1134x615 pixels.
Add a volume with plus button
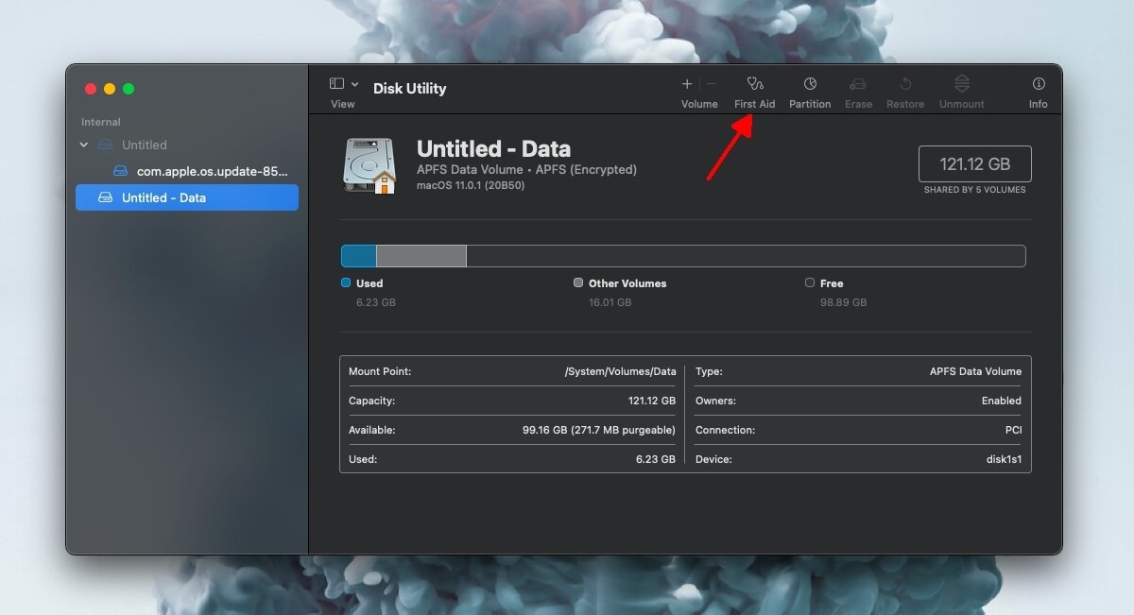687,84
